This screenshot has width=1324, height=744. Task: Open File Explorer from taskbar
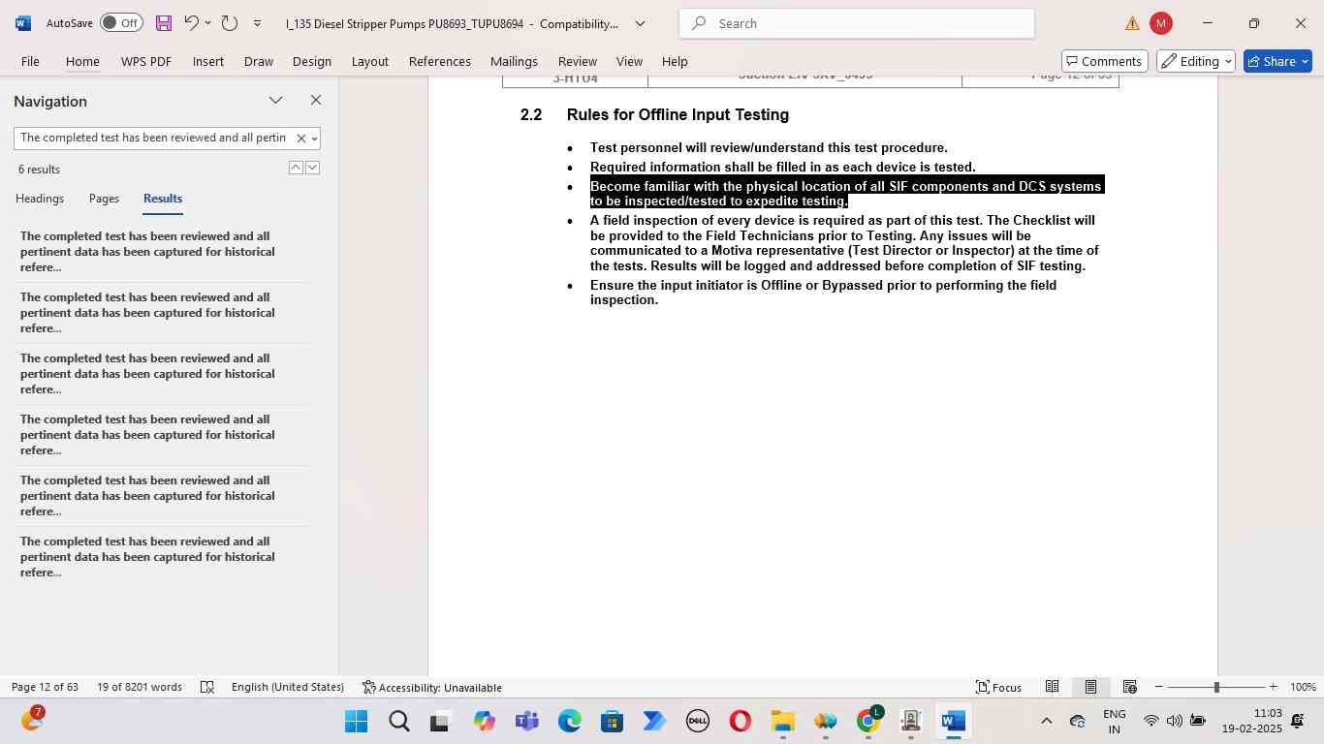click(x=782, y=721)
